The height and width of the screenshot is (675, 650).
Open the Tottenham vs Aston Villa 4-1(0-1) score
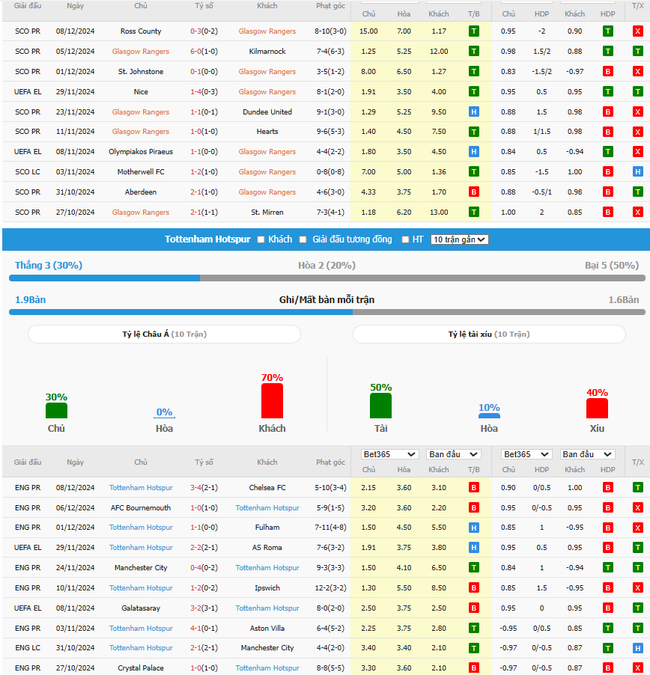pyautogui.click(x=204, y=629)
